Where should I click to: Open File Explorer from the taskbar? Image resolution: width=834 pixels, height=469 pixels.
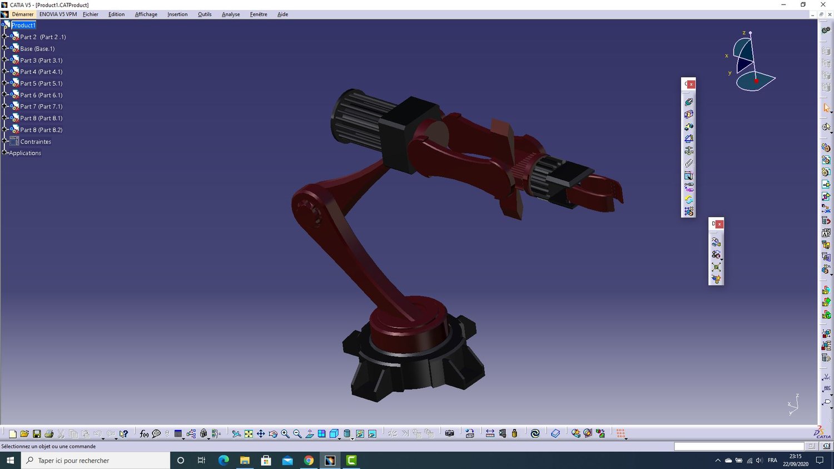click(x=245, y=460)
